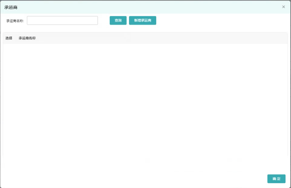Click the 承运商名称 text input field

62,20
